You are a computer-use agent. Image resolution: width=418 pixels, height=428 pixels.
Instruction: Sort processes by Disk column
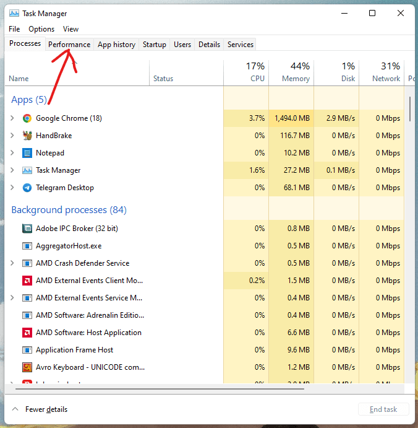coord(336,72)
